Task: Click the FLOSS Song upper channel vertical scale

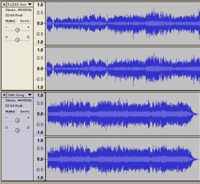Action: point(40,24)
